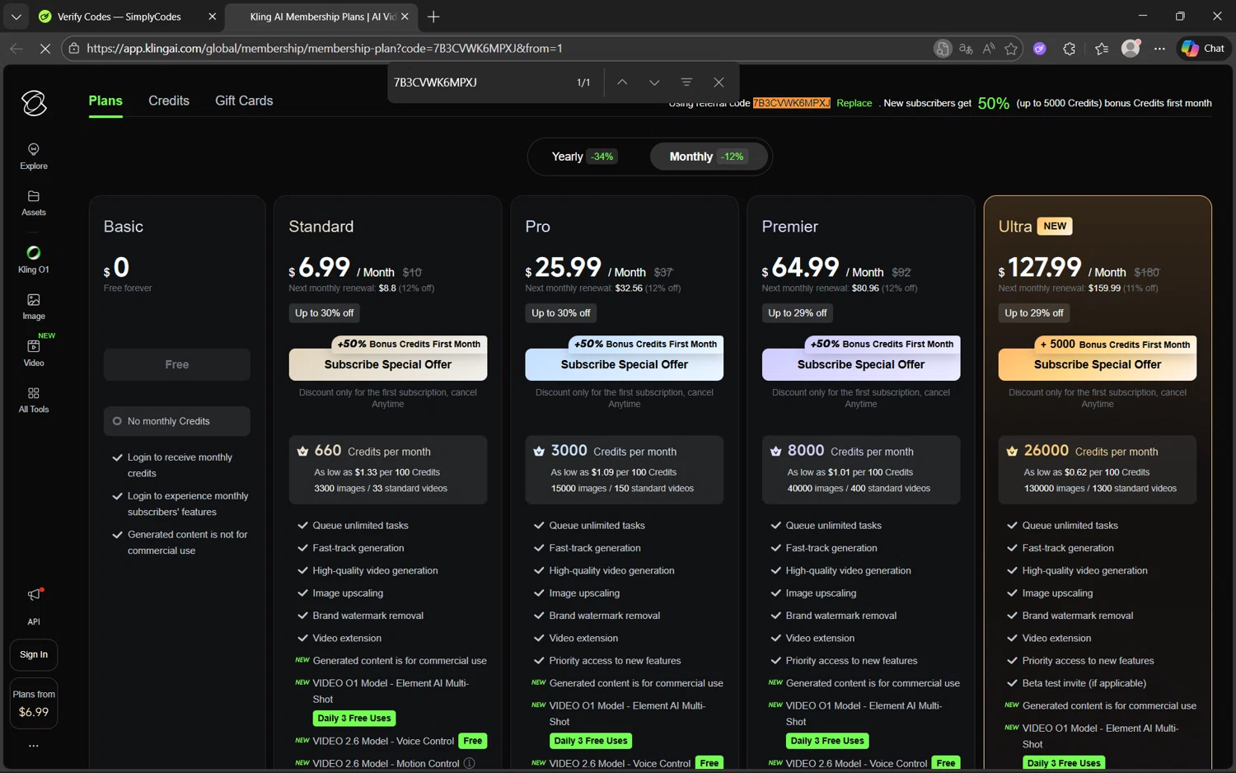Click Standard "VIDEO 2.6 Model - Motion Control" text

(x=386, y=764)
